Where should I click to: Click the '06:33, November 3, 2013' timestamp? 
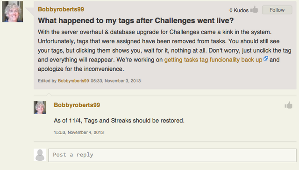click(116, 81)
